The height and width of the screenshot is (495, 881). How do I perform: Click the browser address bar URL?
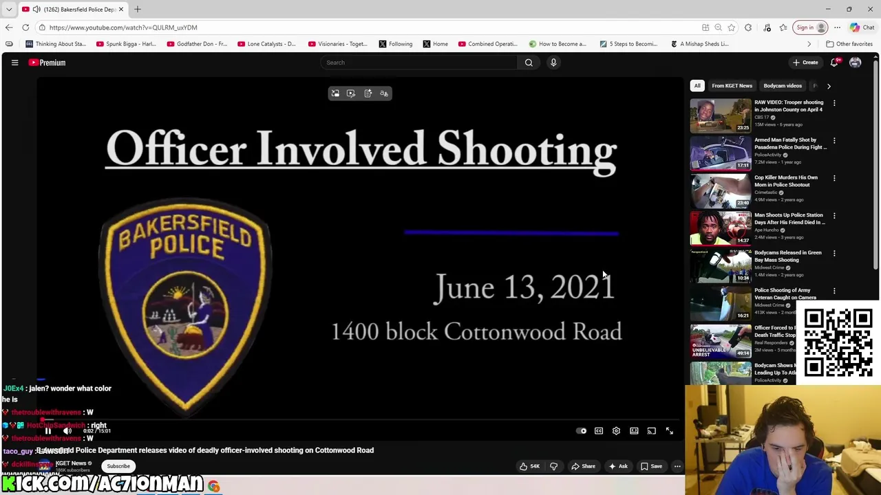point(123,27)
